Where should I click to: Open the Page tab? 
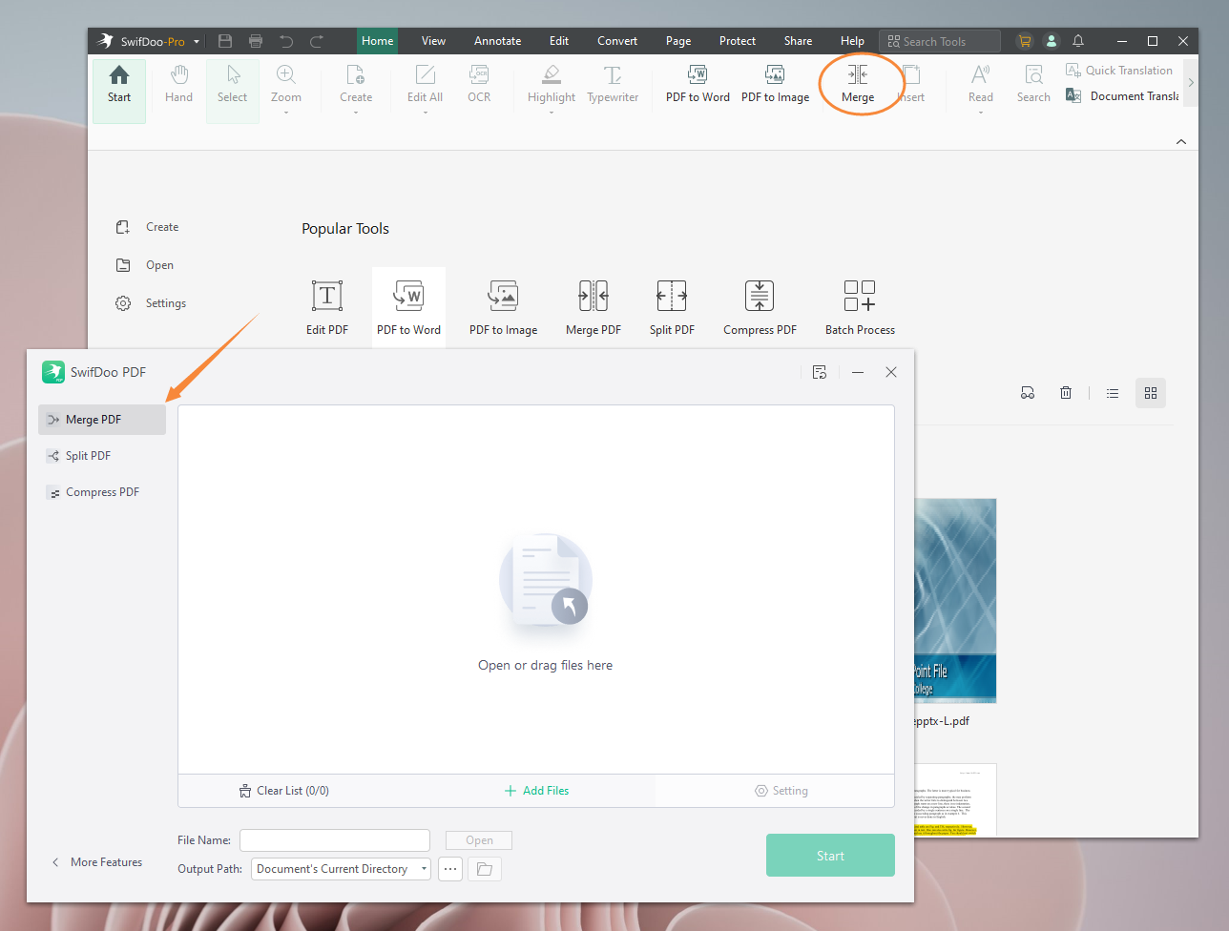tap(678, 41)
